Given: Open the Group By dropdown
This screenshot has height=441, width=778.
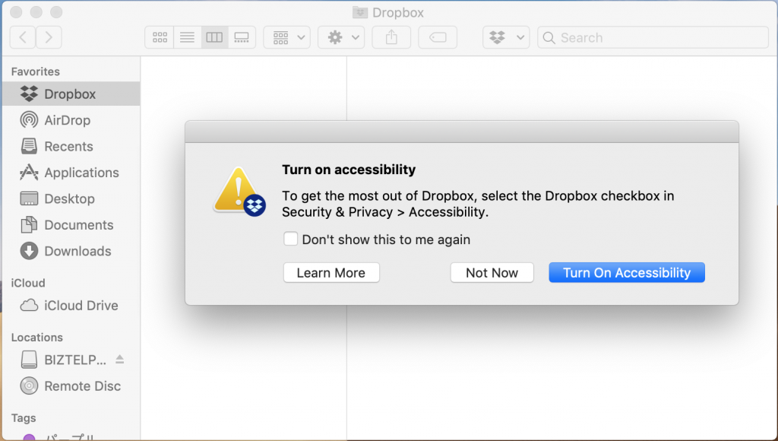Looking at the screenshot, I should 286,37.
